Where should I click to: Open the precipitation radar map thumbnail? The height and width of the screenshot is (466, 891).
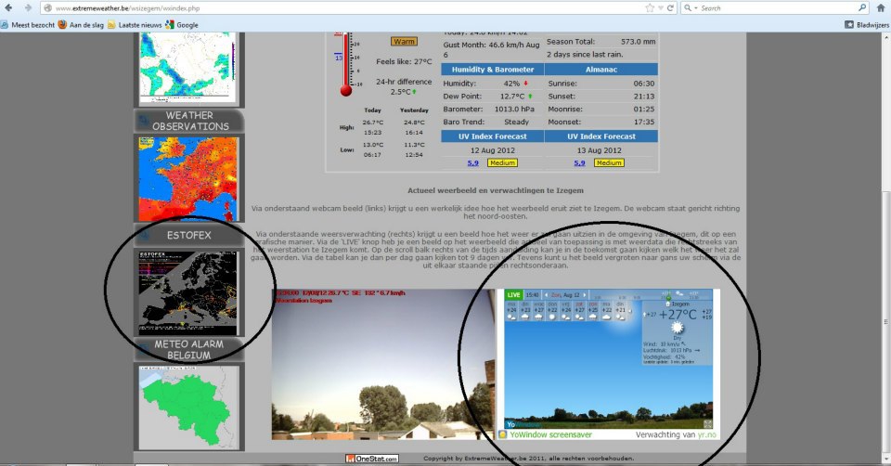[188, 68]
